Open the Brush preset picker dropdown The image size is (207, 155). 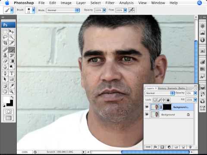click(x=34, y=10)
